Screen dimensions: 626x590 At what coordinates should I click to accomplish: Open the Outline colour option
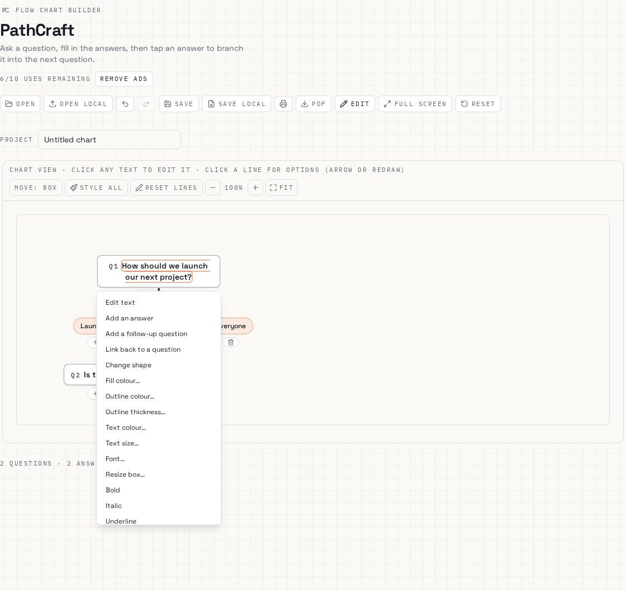[159, 396]
